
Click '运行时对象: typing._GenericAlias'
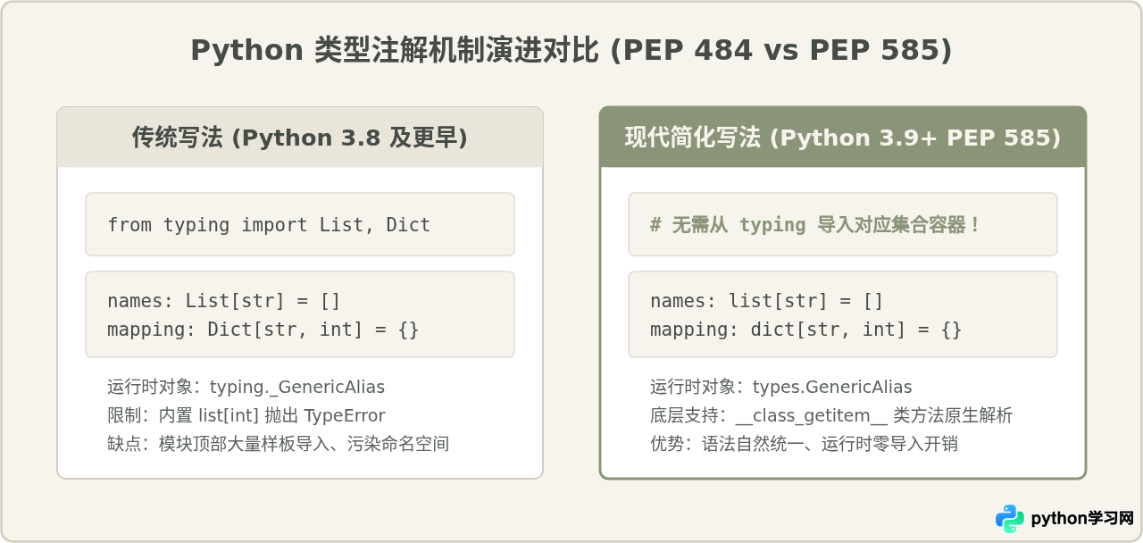pos(246,387)
